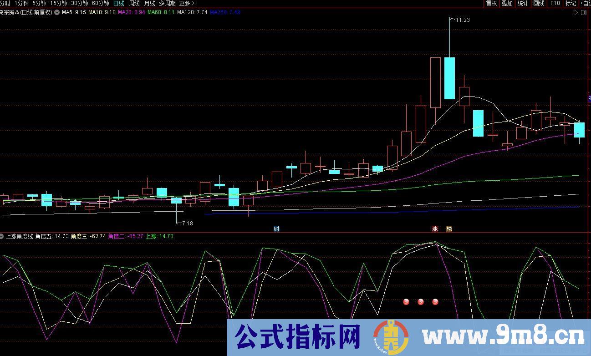Screen dimensions: 591x356
Task: Click the MA10: 9.18 label
Action: point(102,12)
